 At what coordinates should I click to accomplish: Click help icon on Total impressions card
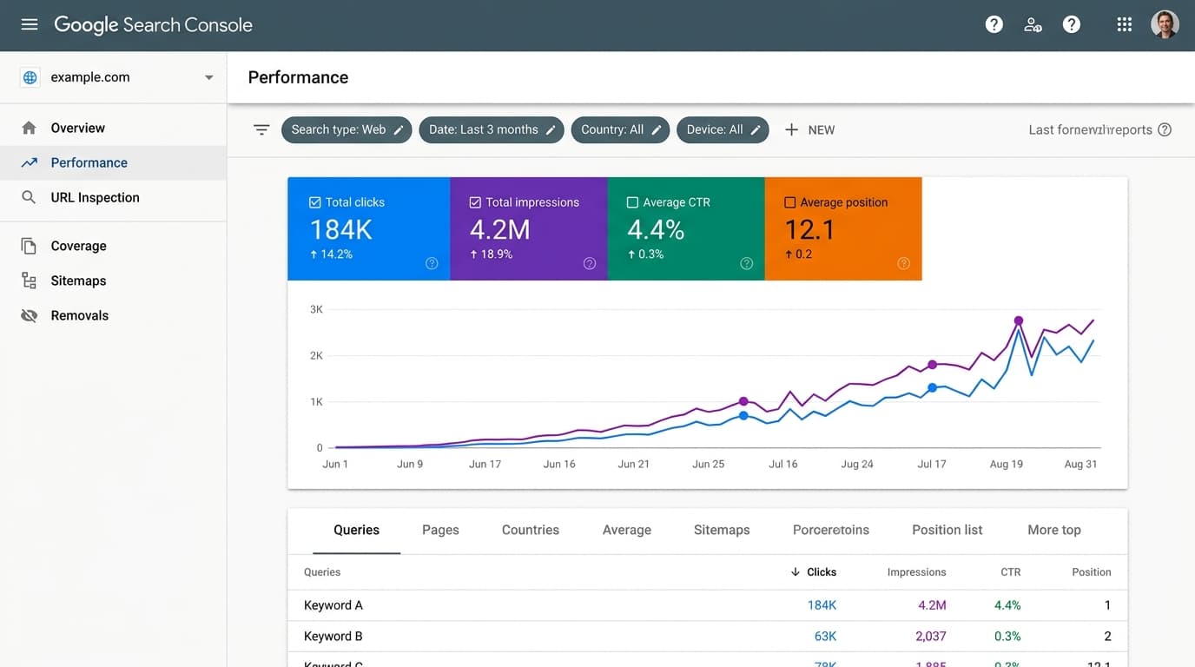[x=590, y=263]
